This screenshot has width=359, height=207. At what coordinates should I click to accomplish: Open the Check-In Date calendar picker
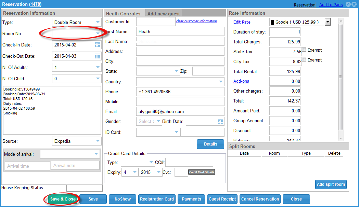[98, 45]
